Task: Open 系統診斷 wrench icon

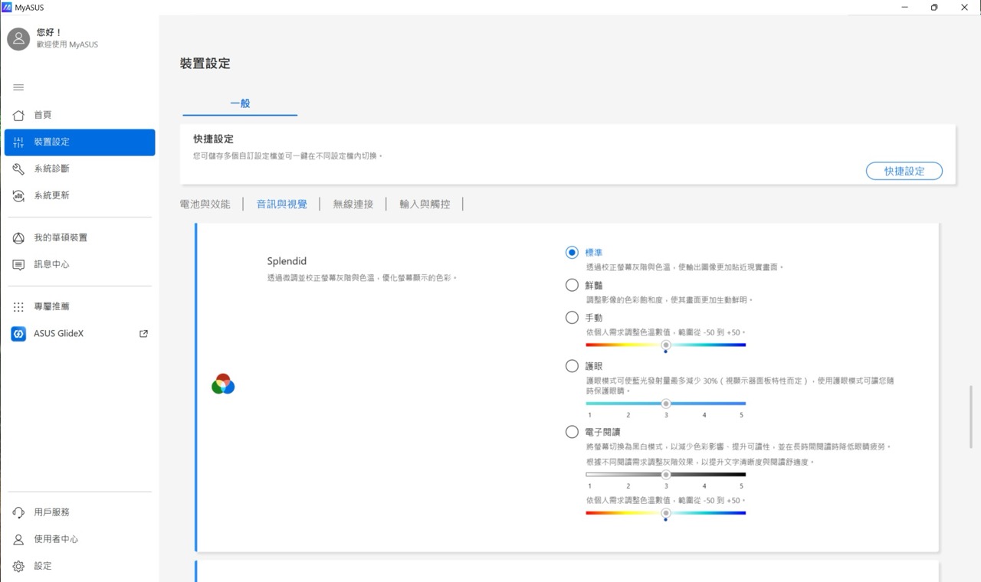Action: pyautogui.click(x=18, y=168)
